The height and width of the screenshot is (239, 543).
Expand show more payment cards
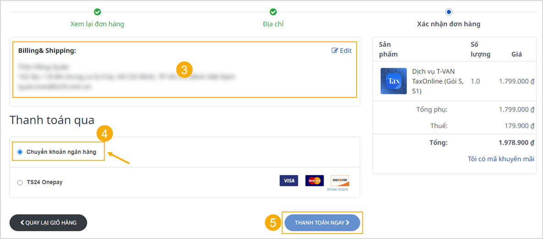[x=338, y=189]
